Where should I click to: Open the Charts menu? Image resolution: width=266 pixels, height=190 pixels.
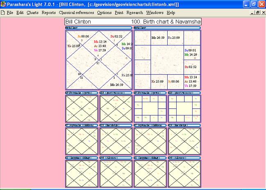[x=32, y=13]
